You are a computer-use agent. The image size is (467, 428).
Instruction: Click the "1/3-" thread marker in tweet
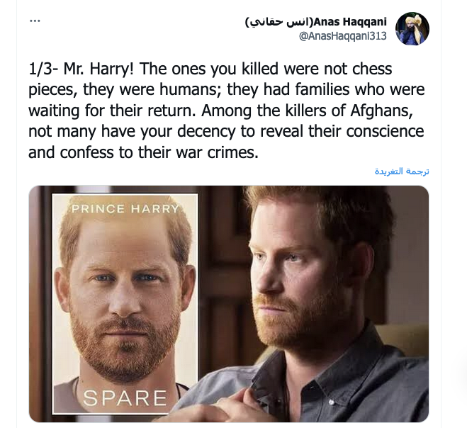[43, 69]
